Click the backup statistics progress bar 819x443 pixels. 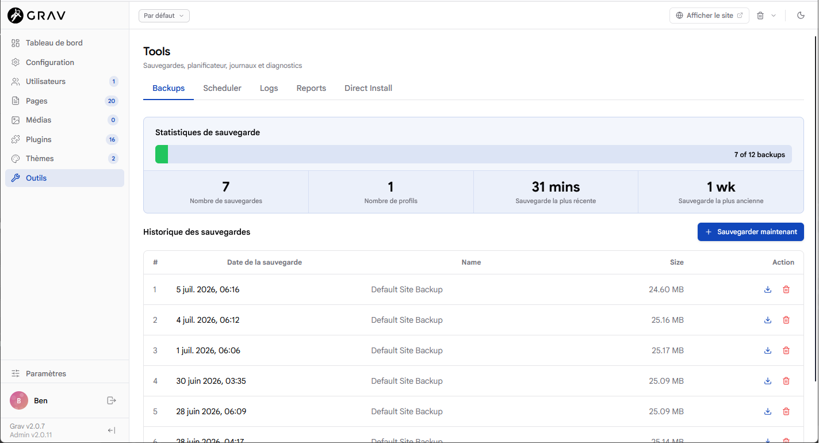coord(473,154)
